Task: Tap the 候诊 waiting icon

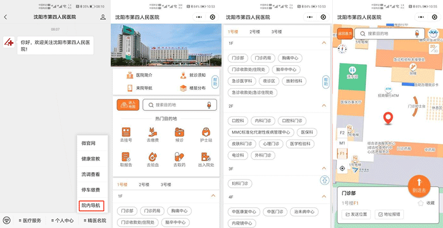Action: coord(179,132)
